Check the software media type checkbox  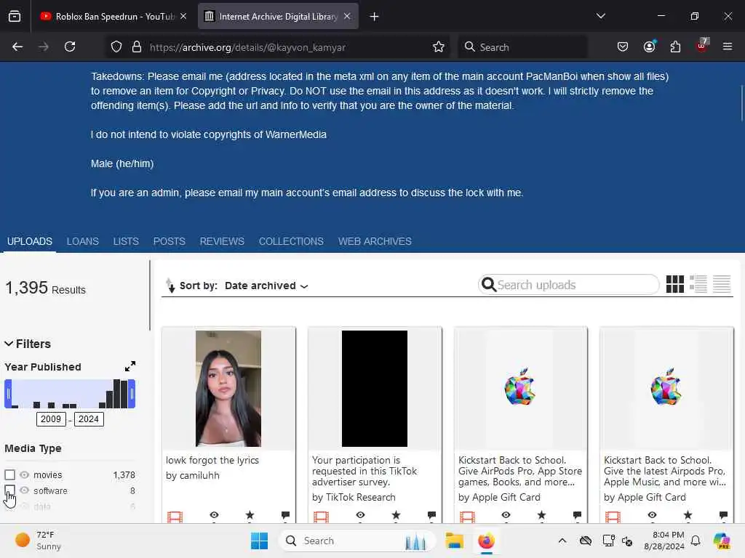coord(10,490)
